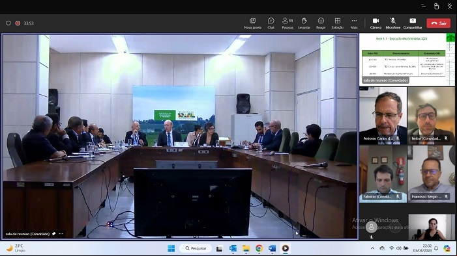Start sharing with Compartilhar
This screenshot has width=457, height=256.
pyautogui.click(x=413, y=23)
